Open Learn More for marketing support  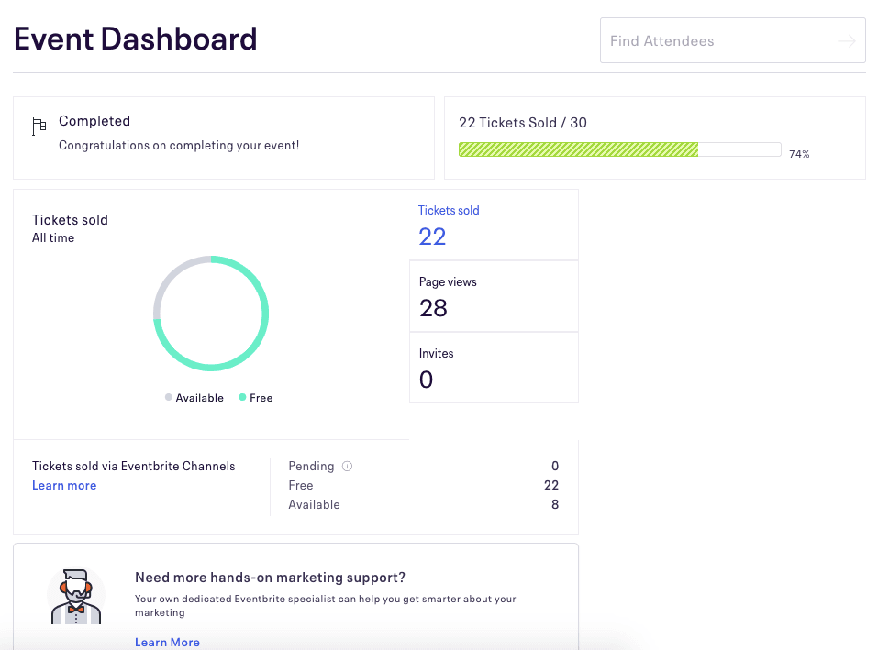pos(167,642)
